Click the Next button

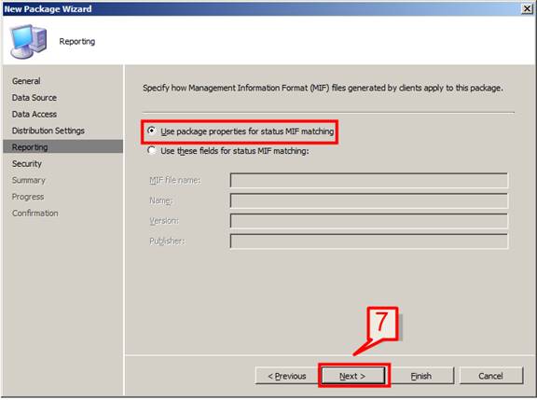(x=352, y=376)
